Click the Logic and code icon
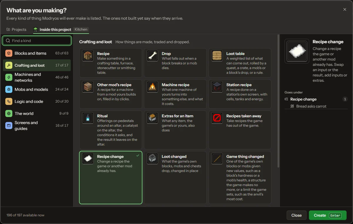The image size is (353, 224). pyautogui.click(x=9, y=101)
